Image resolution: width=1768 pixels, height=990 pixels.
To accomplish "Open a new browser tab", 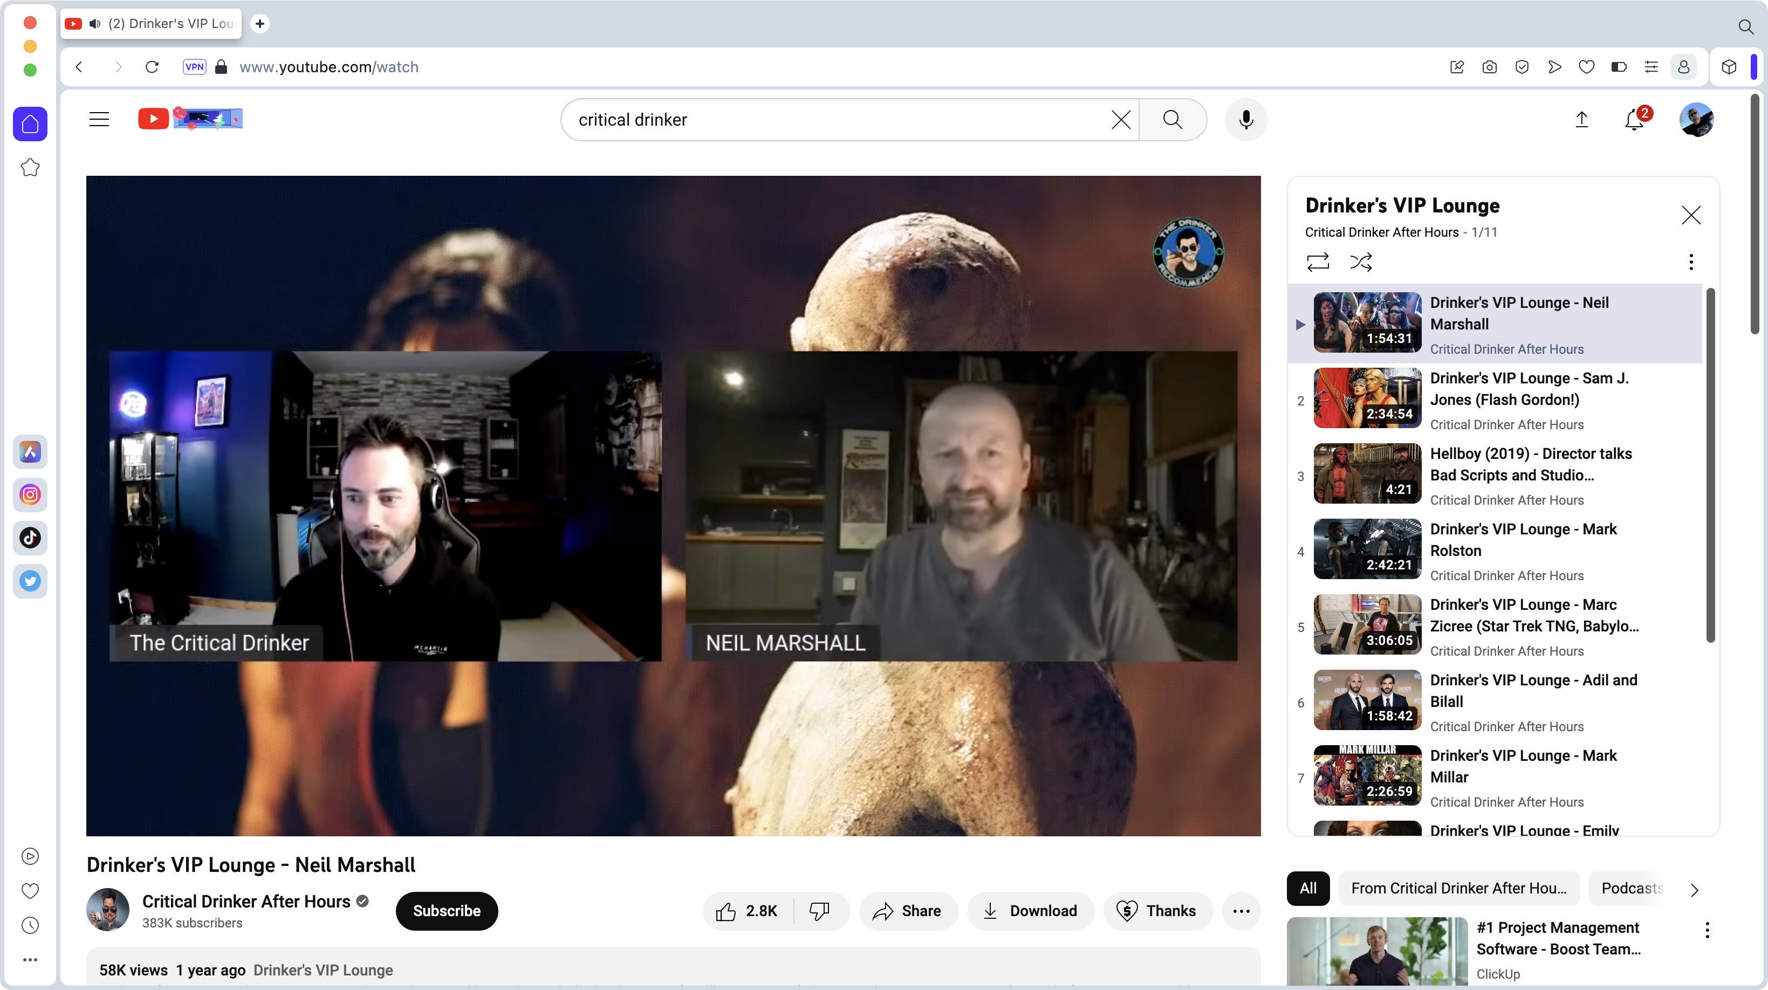I will click(x=260, y=23).
